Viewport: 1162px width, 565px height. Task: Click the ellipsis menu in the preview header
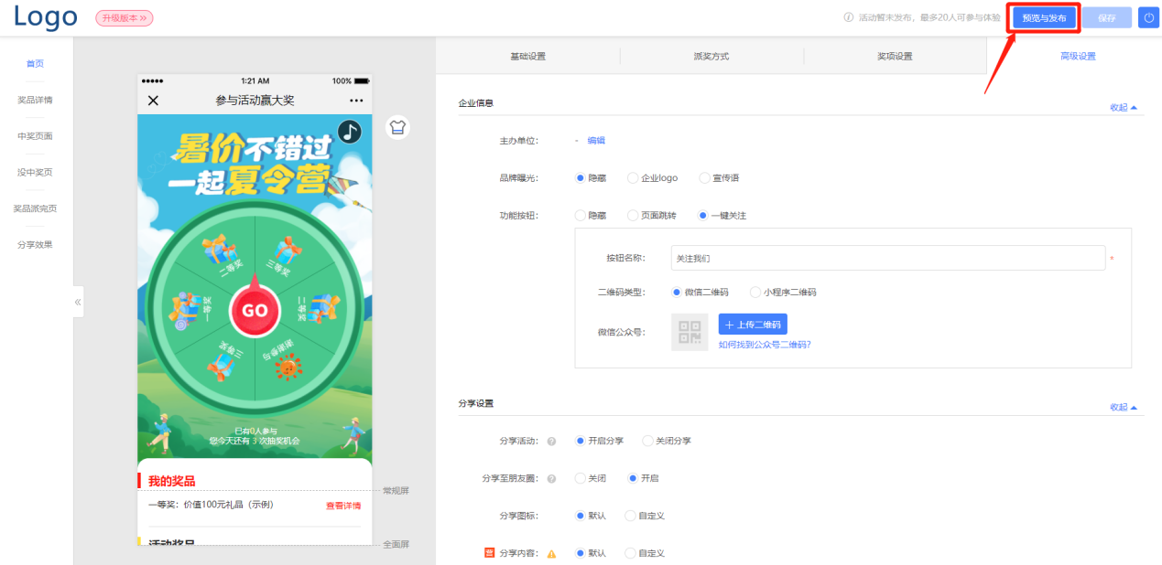356,98
